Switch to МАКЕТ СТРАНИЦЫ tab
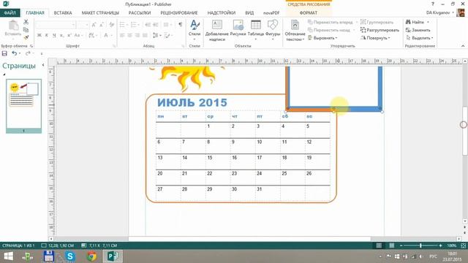 [x=100, y=13]
